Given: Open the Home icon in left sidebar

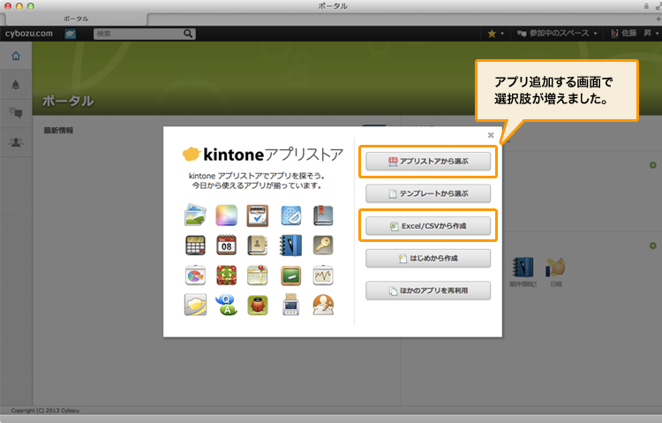Looking at the screenshot, I should [x=15, y=57].
